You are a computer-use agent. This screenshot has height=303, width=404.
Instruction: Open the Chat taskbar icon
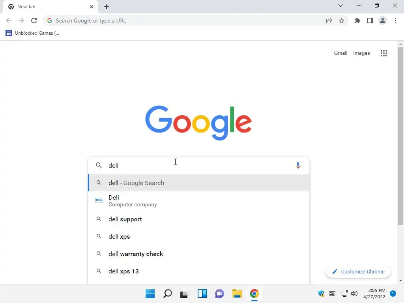point(219,294)
